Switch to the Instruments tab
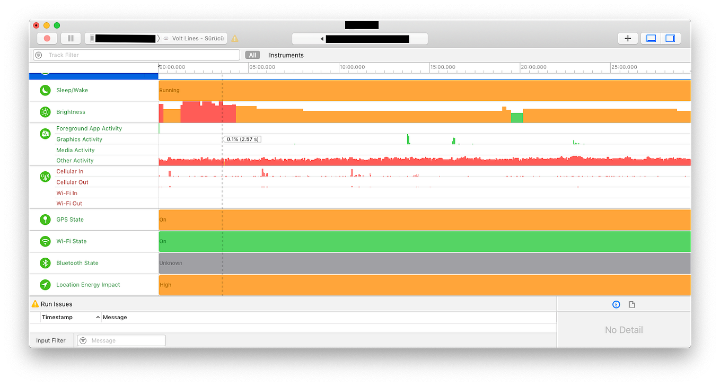Screen dimensions: 720x386 [x=287, y=55]
